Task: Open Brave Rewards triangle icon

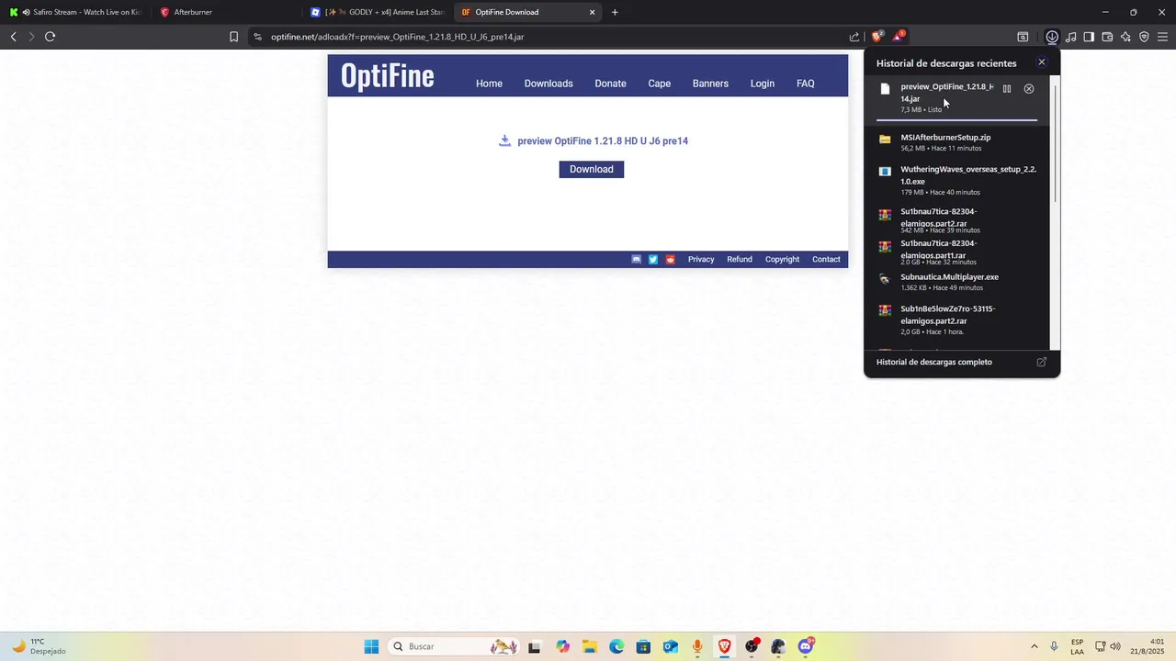Action: coord(899,37)
